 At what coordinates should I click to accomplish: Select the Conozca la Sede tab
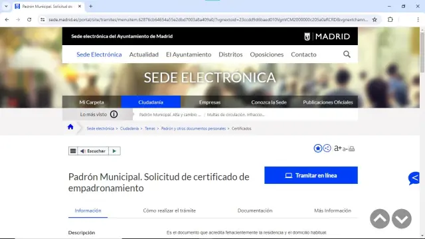269,102
